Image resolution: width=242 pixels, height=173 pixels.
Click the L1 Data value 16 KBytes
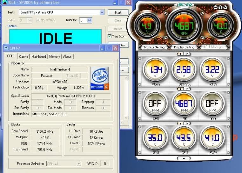click(96, 131)
